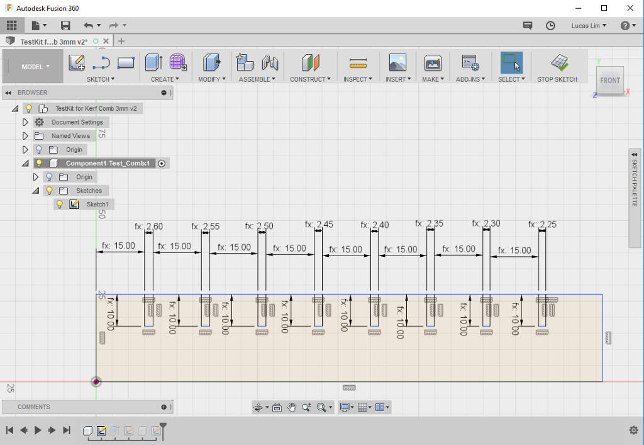Open Display Settings dropdown in navigation bar
Viewport: 644px width, 445px height.
pyautogui.click(x=345, y=407)
